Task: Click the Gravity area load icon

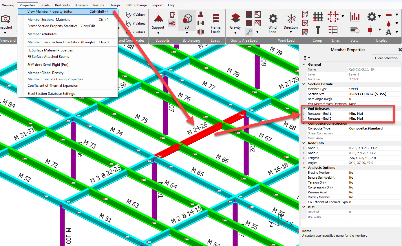Action: coord(235,18)
